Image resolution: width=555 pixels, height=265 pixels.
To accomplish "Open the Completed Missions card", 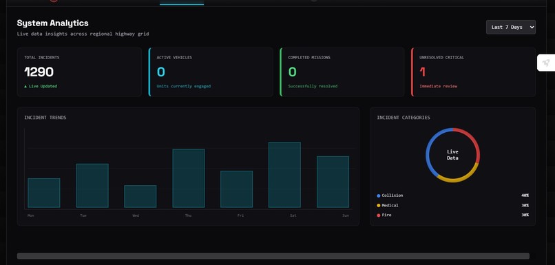I will tap(342, 72).
